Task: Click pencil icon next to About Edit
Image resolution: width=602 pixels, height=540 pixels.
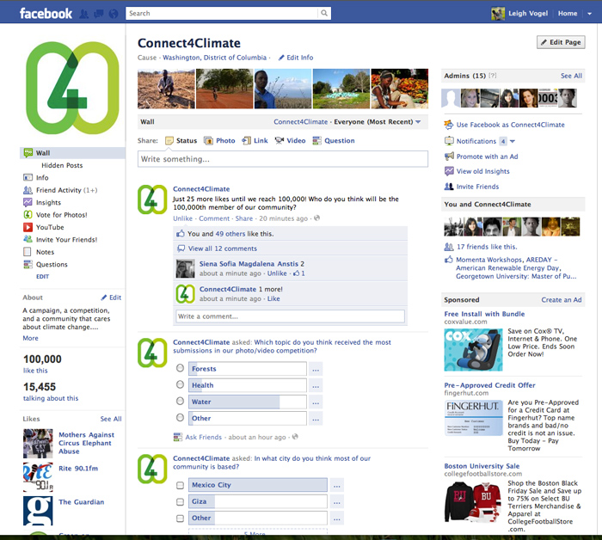Action: [x=104, y=298]
